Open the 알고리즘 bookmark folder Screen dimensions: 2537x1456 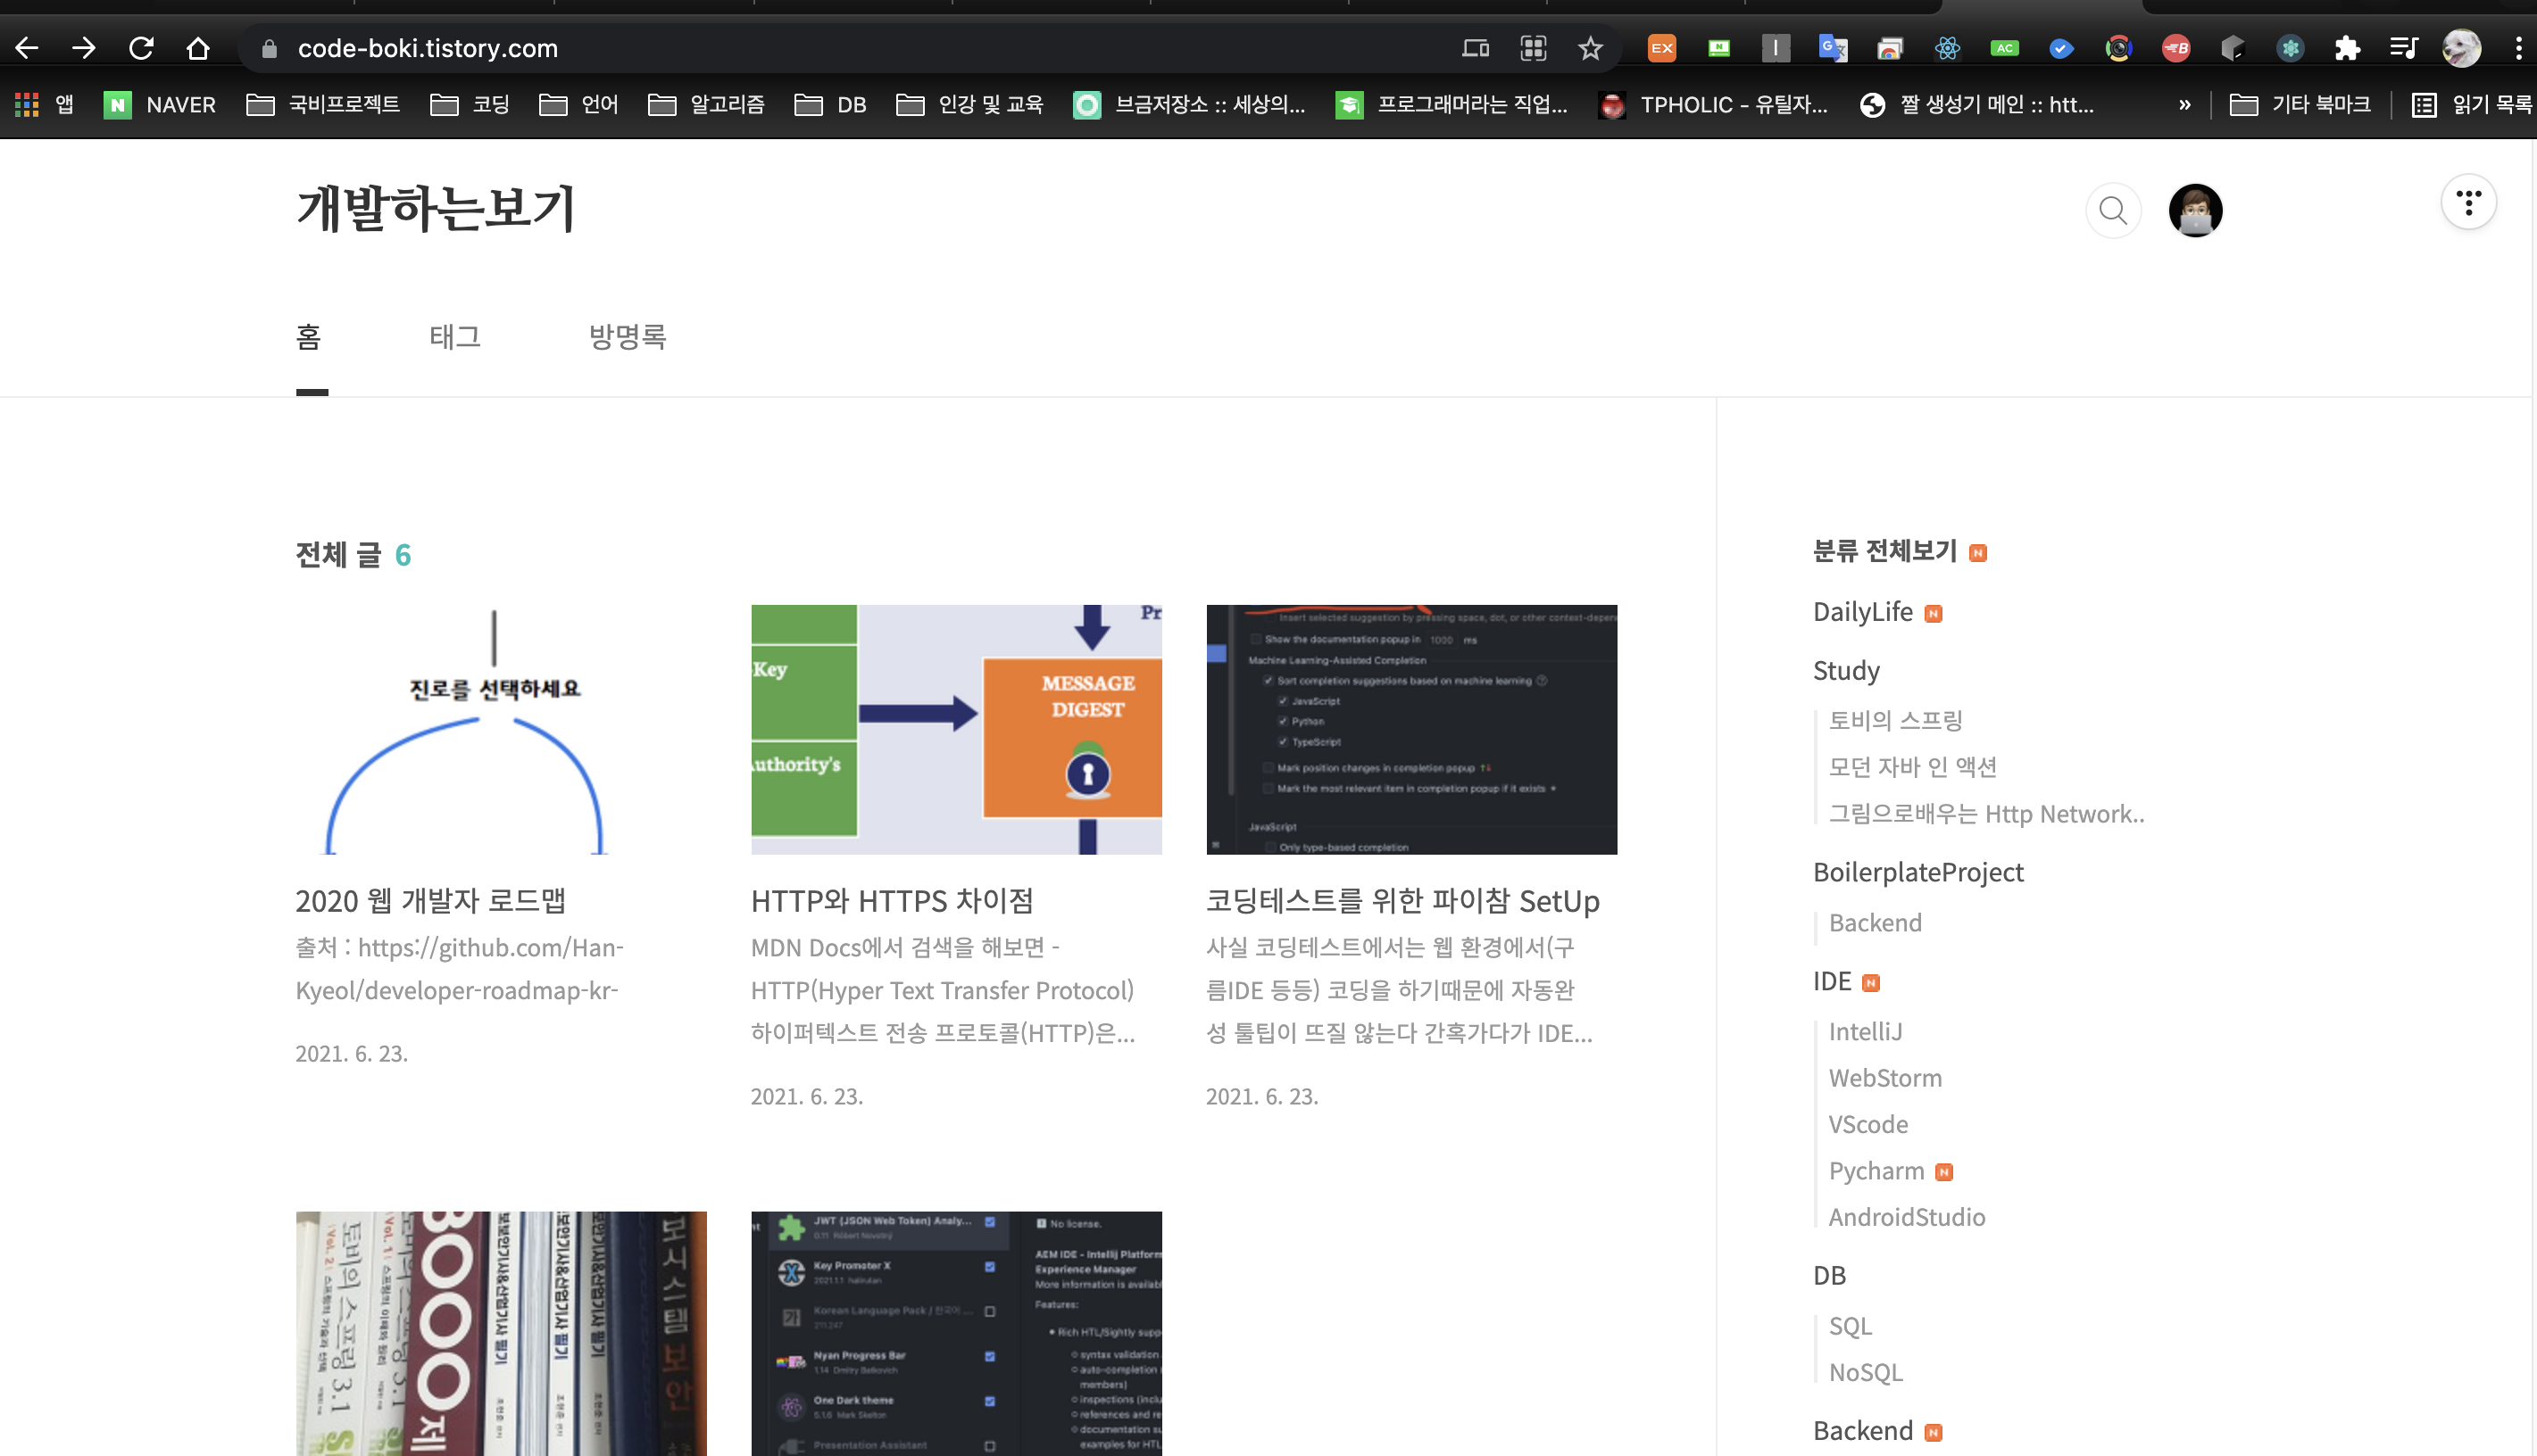(706, 105)
